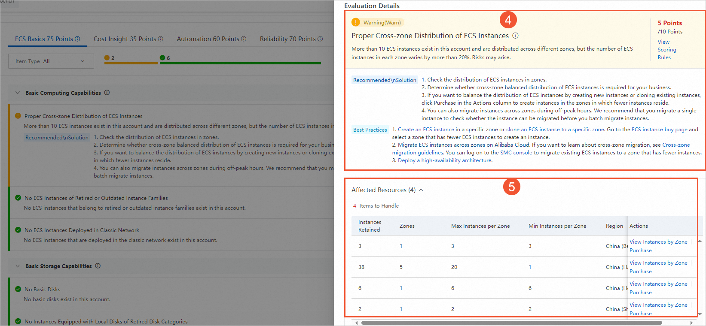This screenshot has height=326, width=706.
Task: Open the View Scoring Rules link
Action: coord(667,49)
